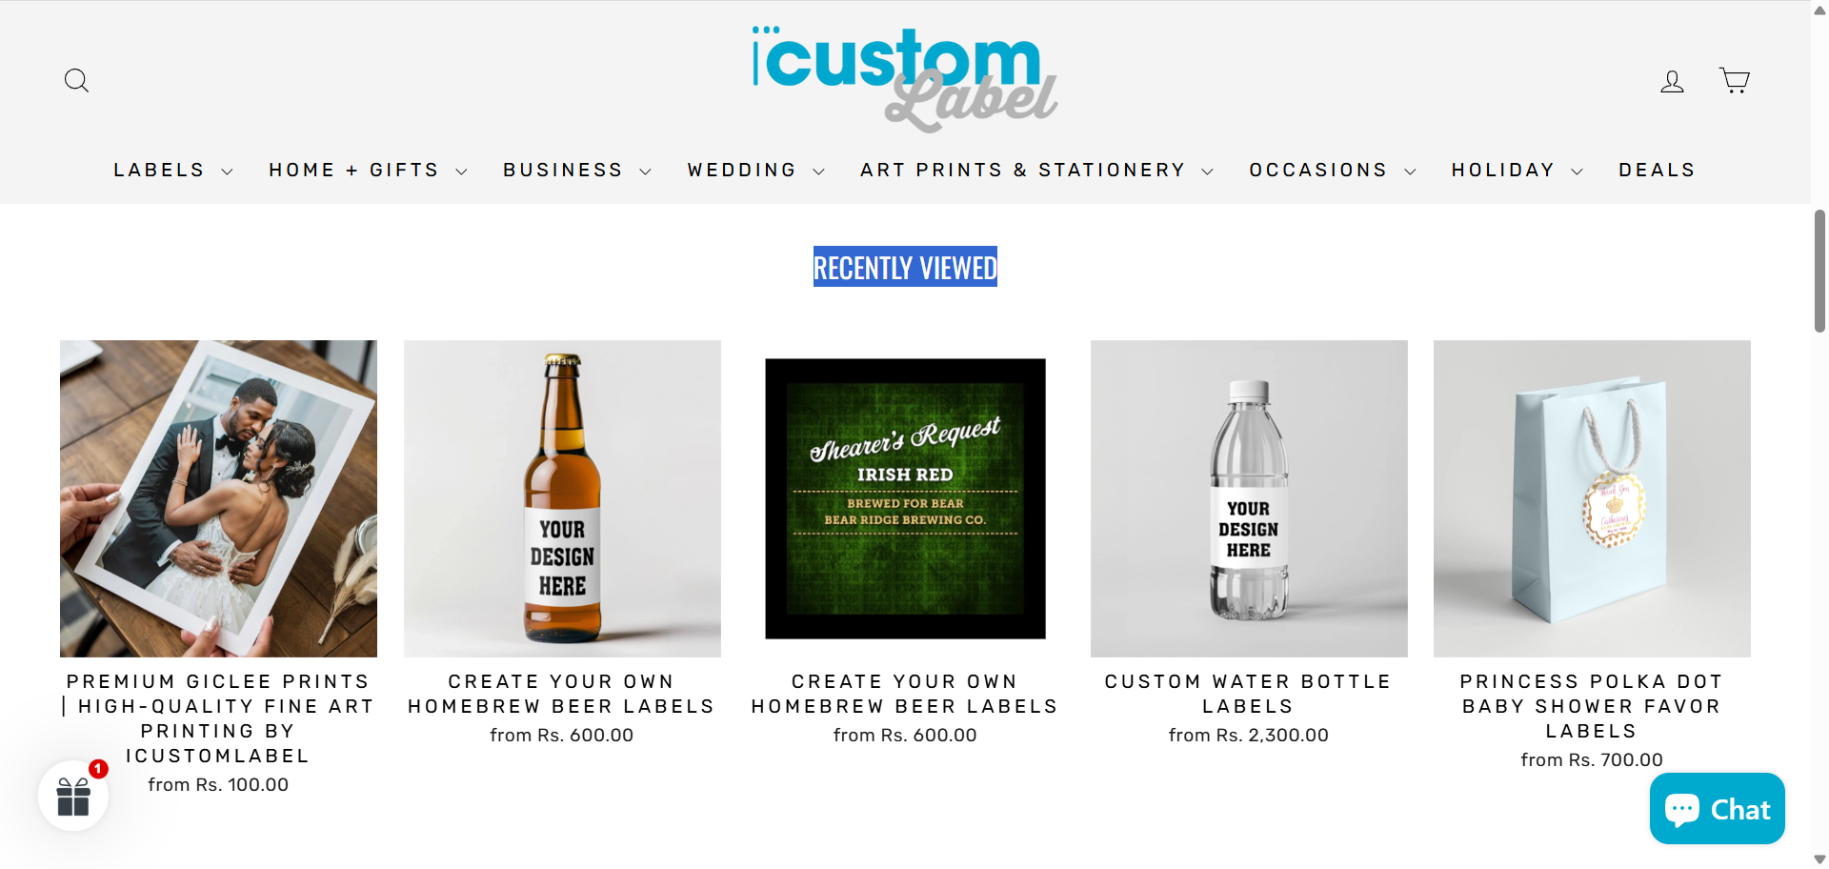Expand the Business dropdown arrow
Screen dimensions: 1829x869
click(x=645, y=172)
